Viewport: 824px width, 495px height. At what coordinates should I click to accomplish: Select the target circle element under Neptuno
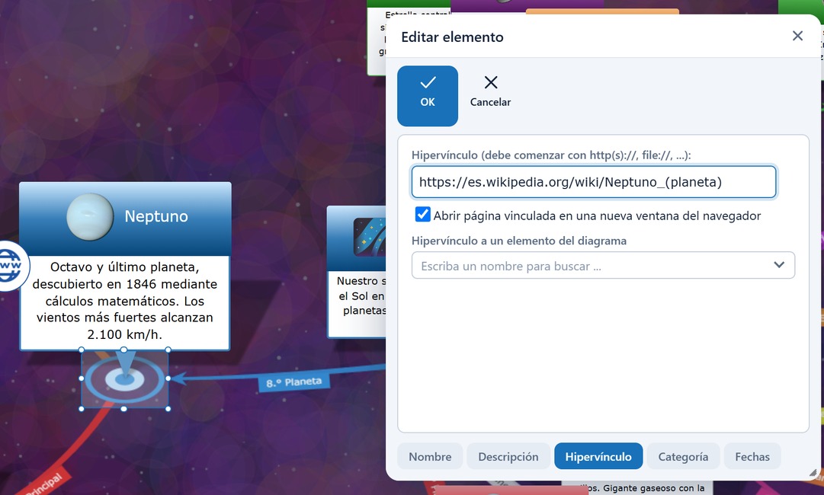124,379
